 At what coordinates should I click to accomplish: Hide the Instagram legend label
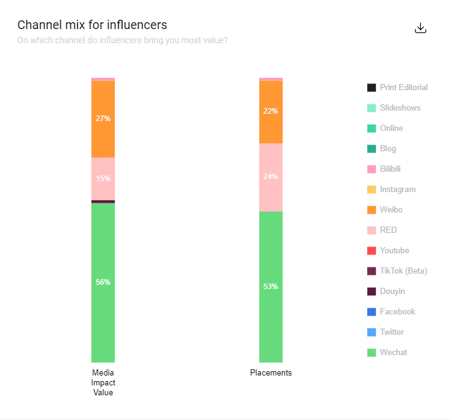[x=397, y=190]
